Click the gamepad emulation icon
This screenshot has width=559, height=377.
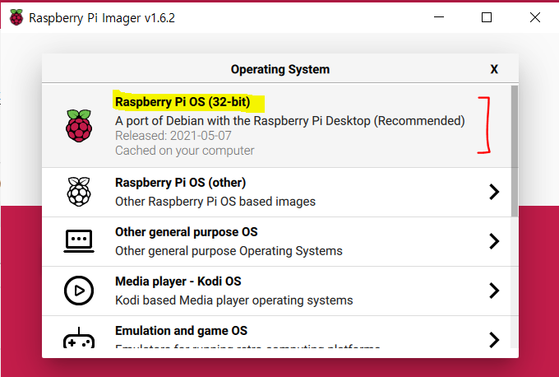coord(79,337)
